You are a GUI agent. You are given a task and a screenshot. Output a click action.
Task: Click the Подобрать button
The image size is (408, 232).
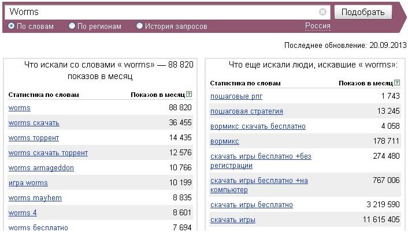[363, 12]
